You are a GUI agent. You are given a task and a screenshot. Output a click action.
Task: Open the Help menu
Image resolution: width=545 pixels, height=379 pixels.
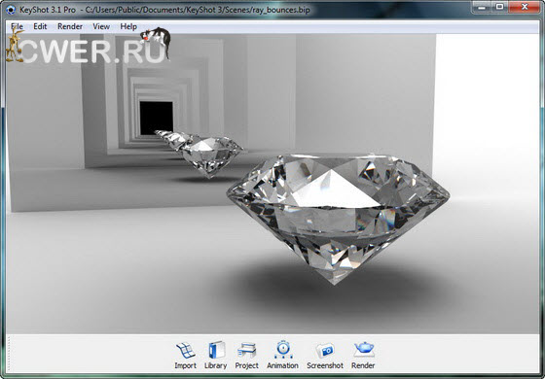click(x=128, y=26)
